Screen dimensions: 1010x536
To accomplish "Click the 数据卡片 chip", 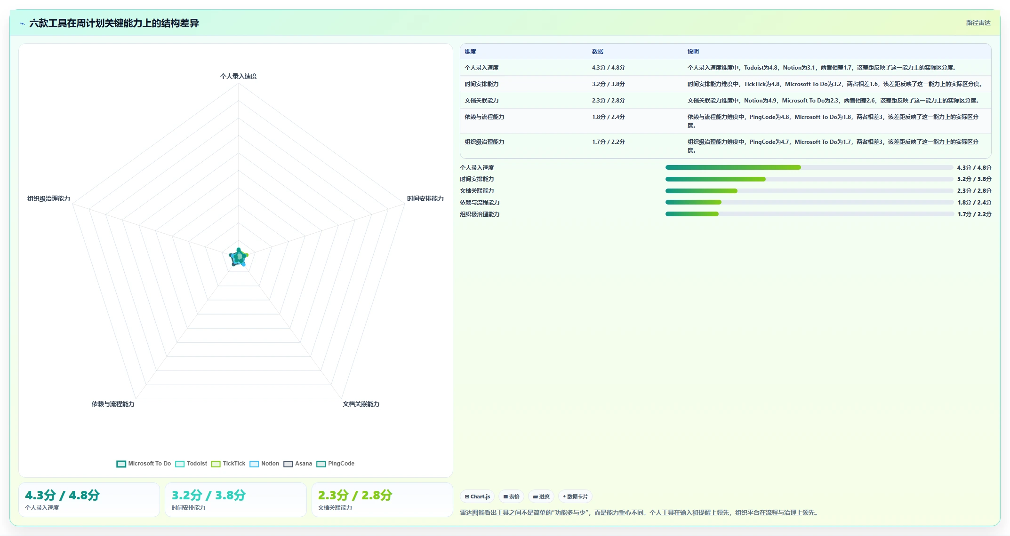I will [x=575, y=497].
